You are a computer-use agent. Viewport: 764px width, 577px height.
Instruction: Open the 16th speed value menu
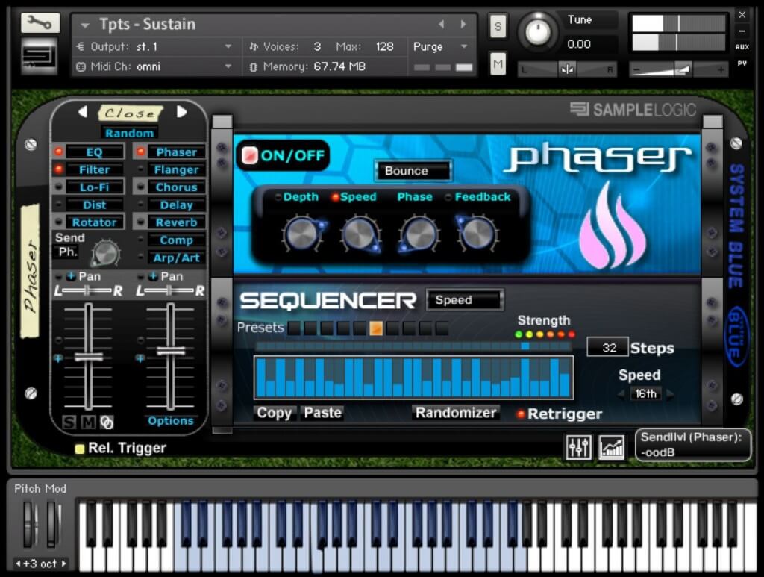645,394
